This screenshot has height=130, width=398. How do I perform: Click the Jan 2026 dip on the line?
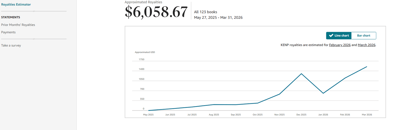coord(323,93)
